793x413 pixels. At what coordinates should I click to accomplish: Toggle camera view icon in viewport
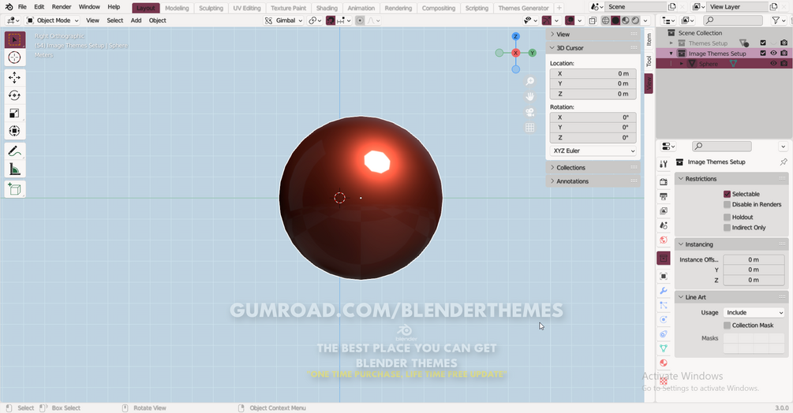529,112
